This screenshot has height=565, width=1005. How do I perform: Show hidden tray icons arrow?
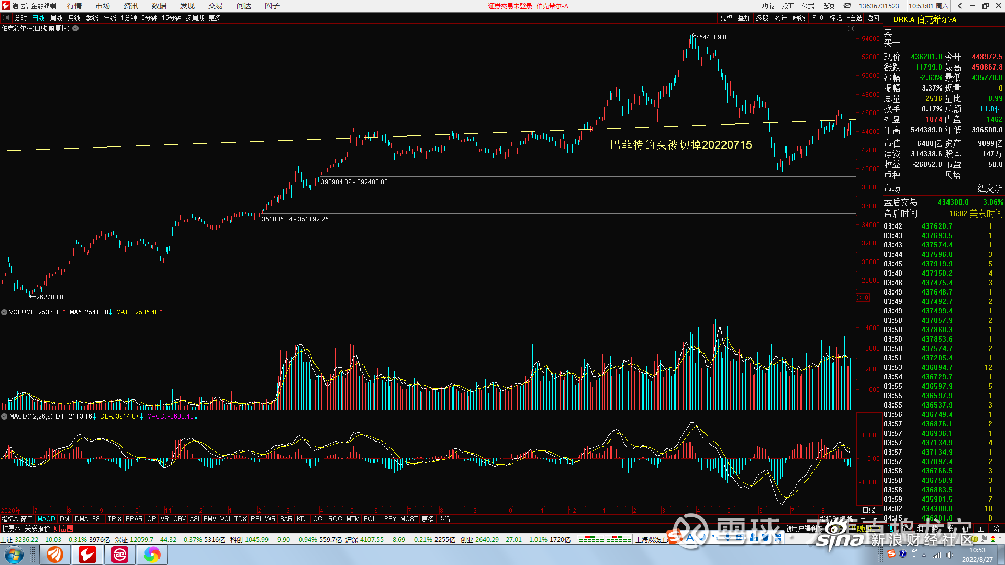click(924, 555)
